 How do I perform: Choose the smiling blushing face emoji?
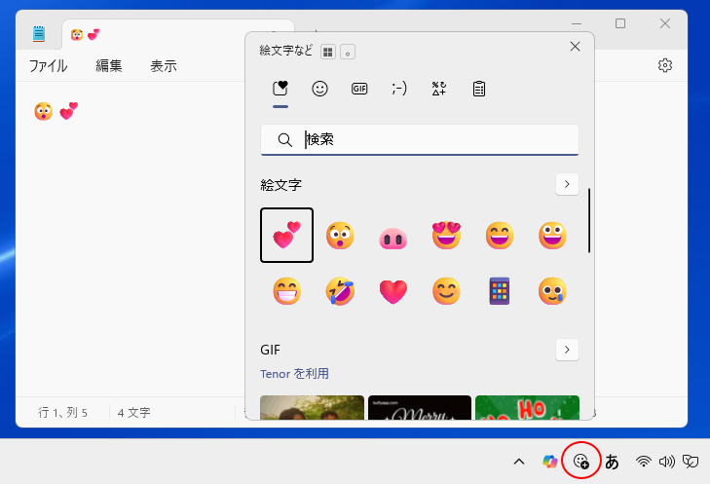tap(446, 291)
